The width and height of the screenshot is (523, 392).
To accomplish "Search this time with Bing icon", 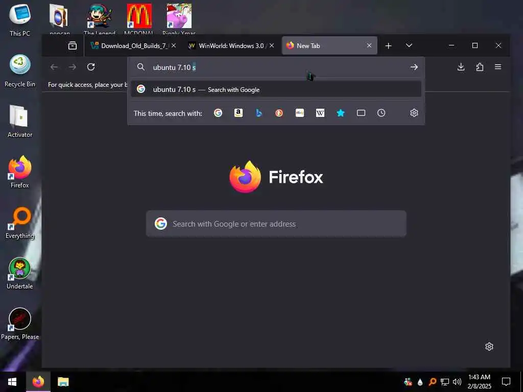I will tap(259, 113).
